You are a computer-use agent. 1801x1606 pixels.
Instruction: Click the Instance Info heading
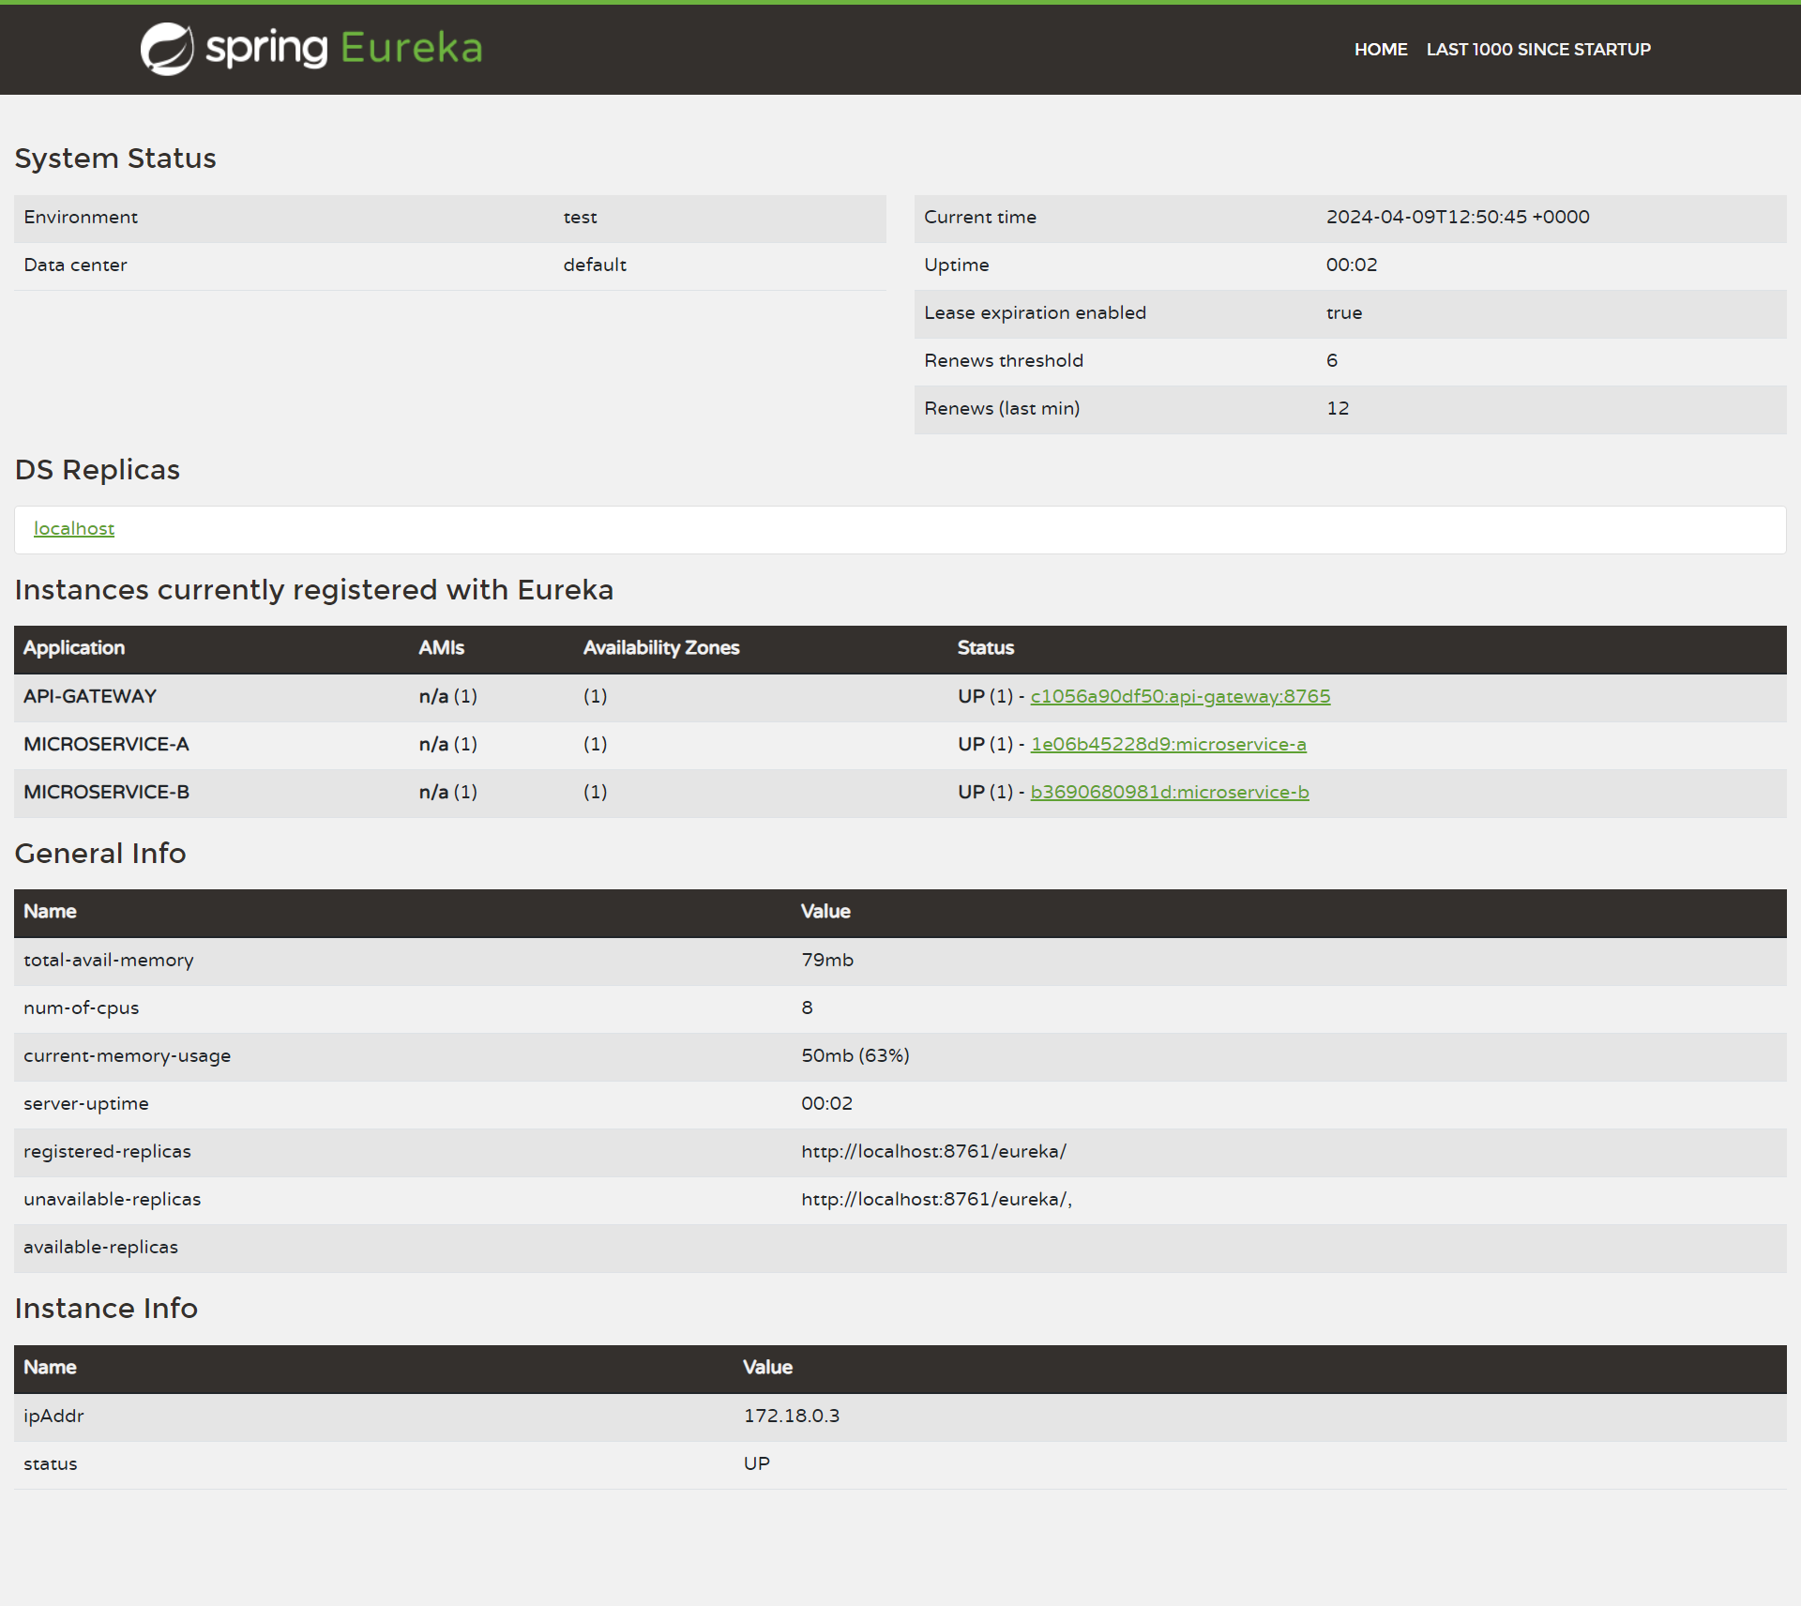point(106,1308)
